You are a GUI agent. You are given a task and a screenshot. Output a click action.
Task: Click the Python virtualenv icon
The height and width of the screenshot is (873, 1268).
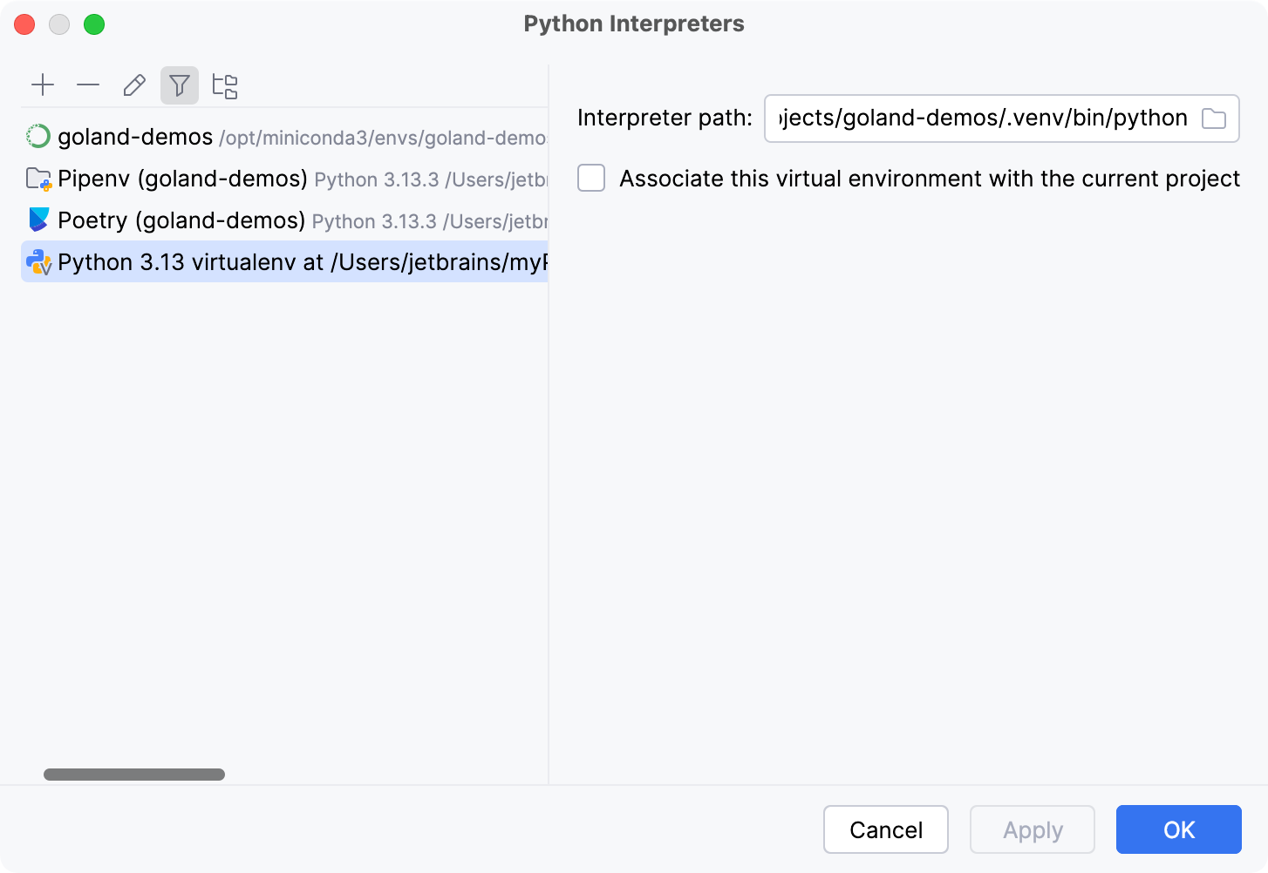tap(37, 261)
